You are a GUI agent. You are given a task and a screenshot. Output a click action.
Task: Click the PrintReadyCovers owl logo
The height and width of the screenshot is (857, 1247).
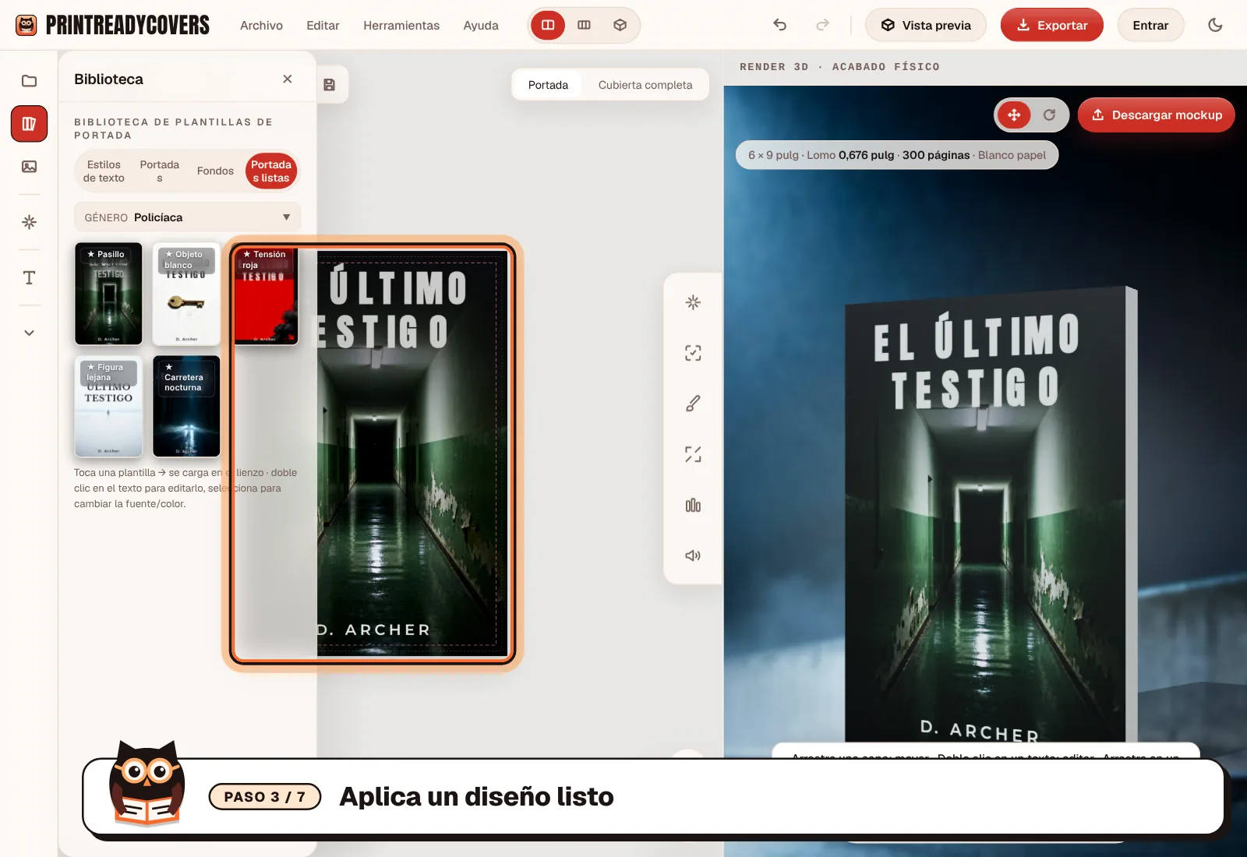(26, 25)
